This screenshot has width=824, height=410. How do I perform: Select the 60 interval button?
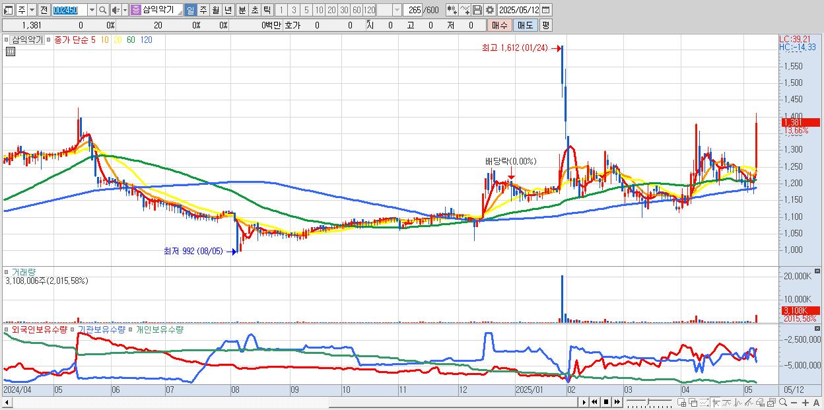pyautogui.click(x=357, y=10)
